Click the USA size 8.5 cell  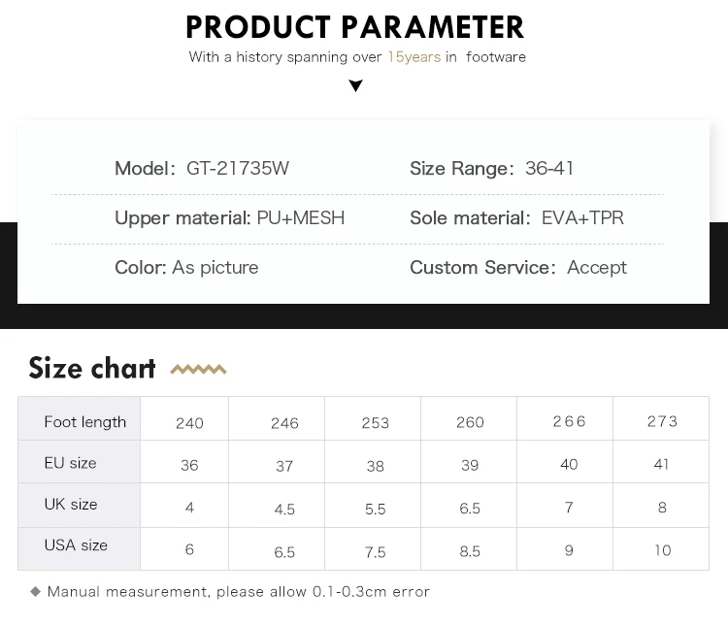click(x=470, y=551)
